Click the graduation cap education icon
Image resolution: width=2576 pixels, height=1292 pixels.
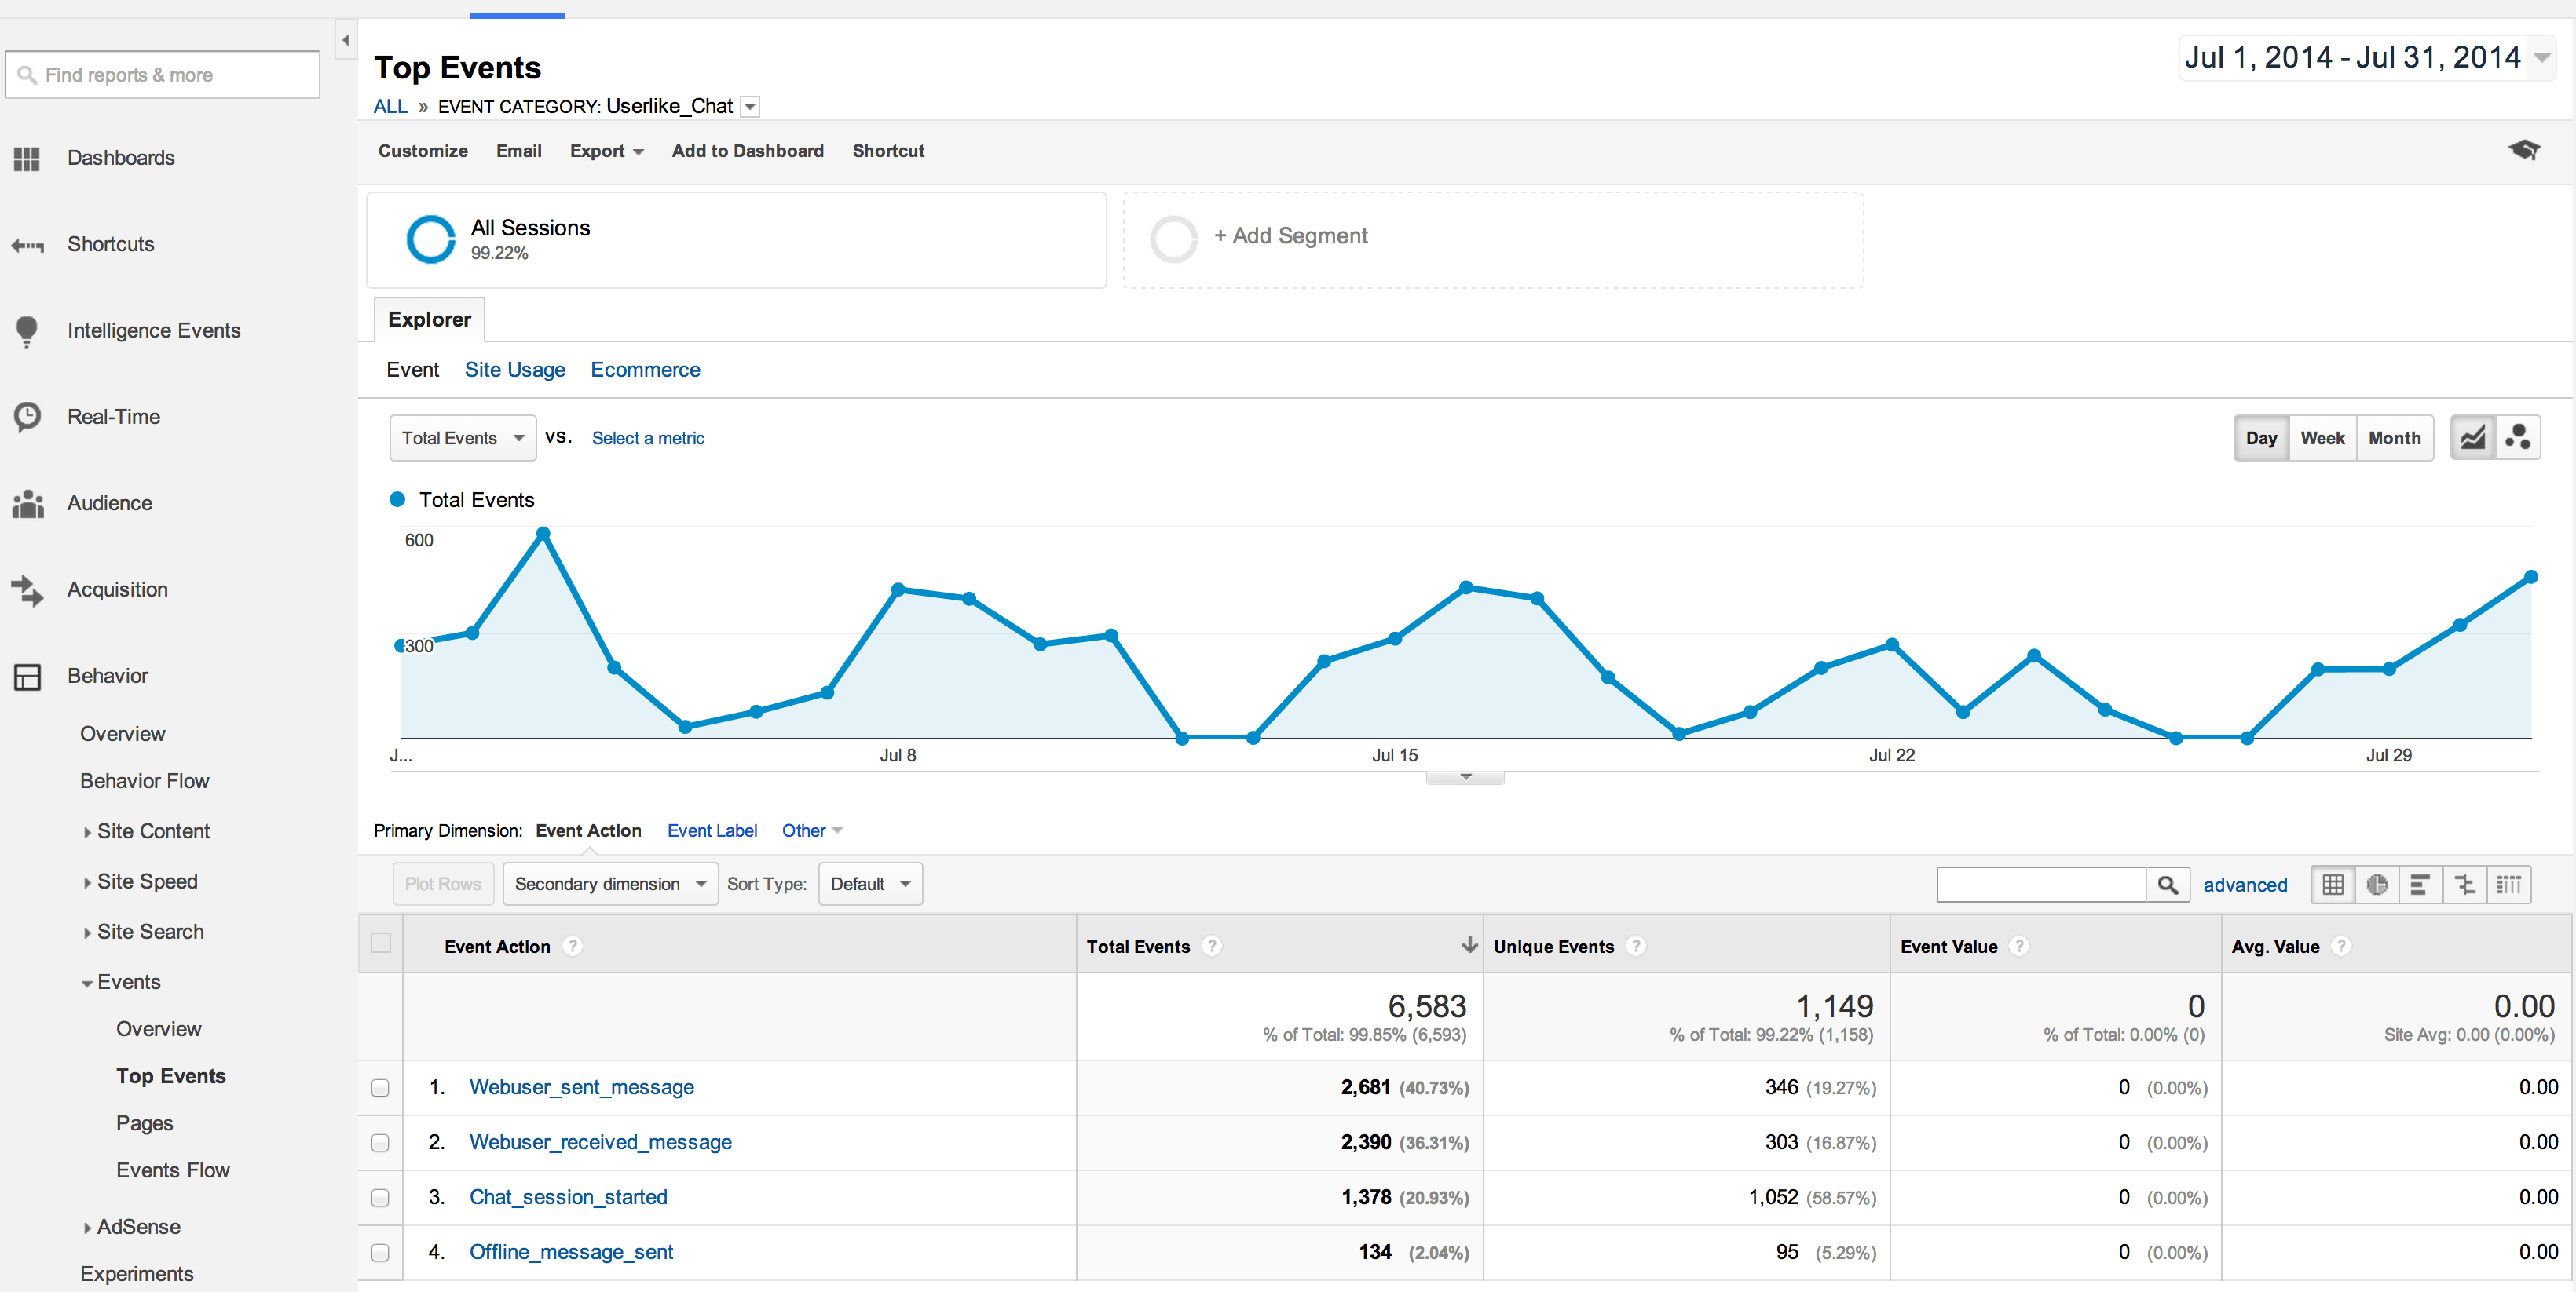point(2523,150)
